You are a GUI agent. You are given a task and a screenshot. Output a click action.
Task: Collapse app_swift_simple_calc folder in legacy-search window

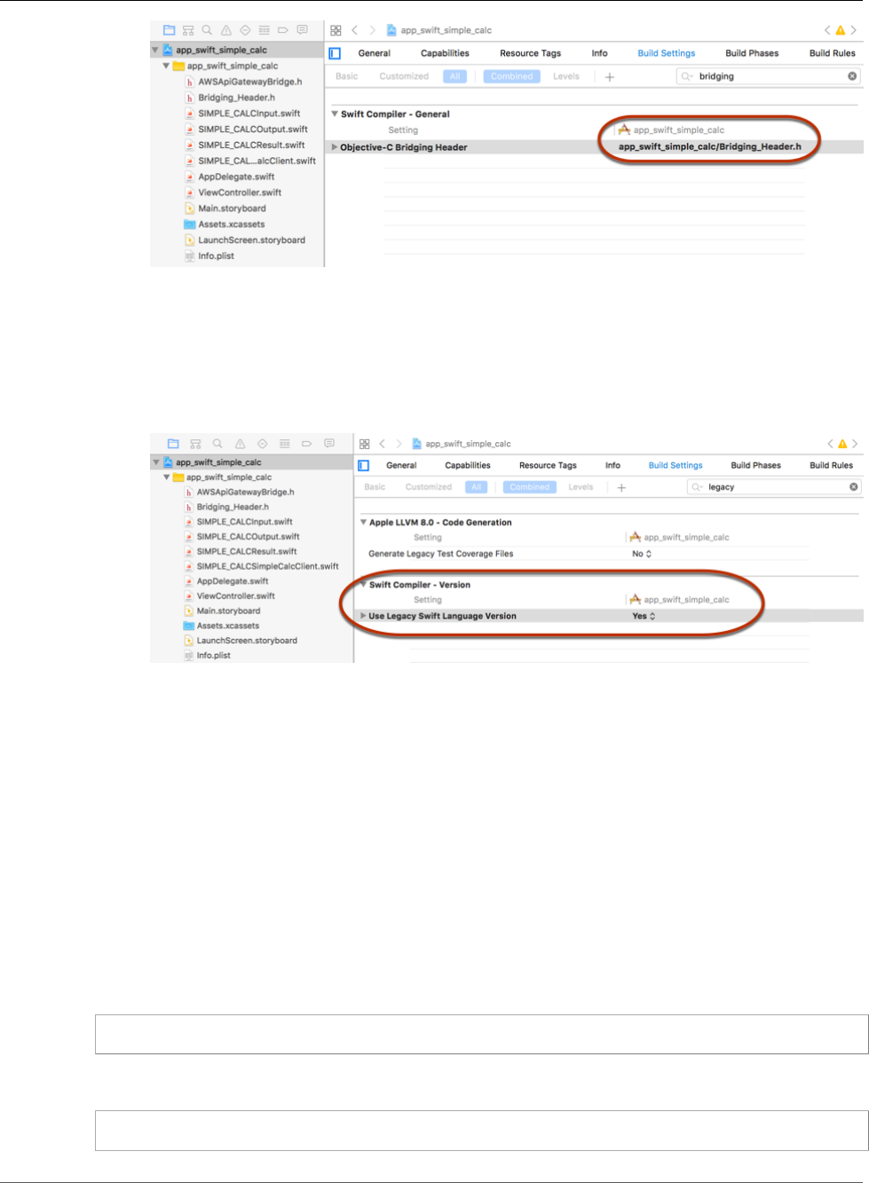pos(166,477)
